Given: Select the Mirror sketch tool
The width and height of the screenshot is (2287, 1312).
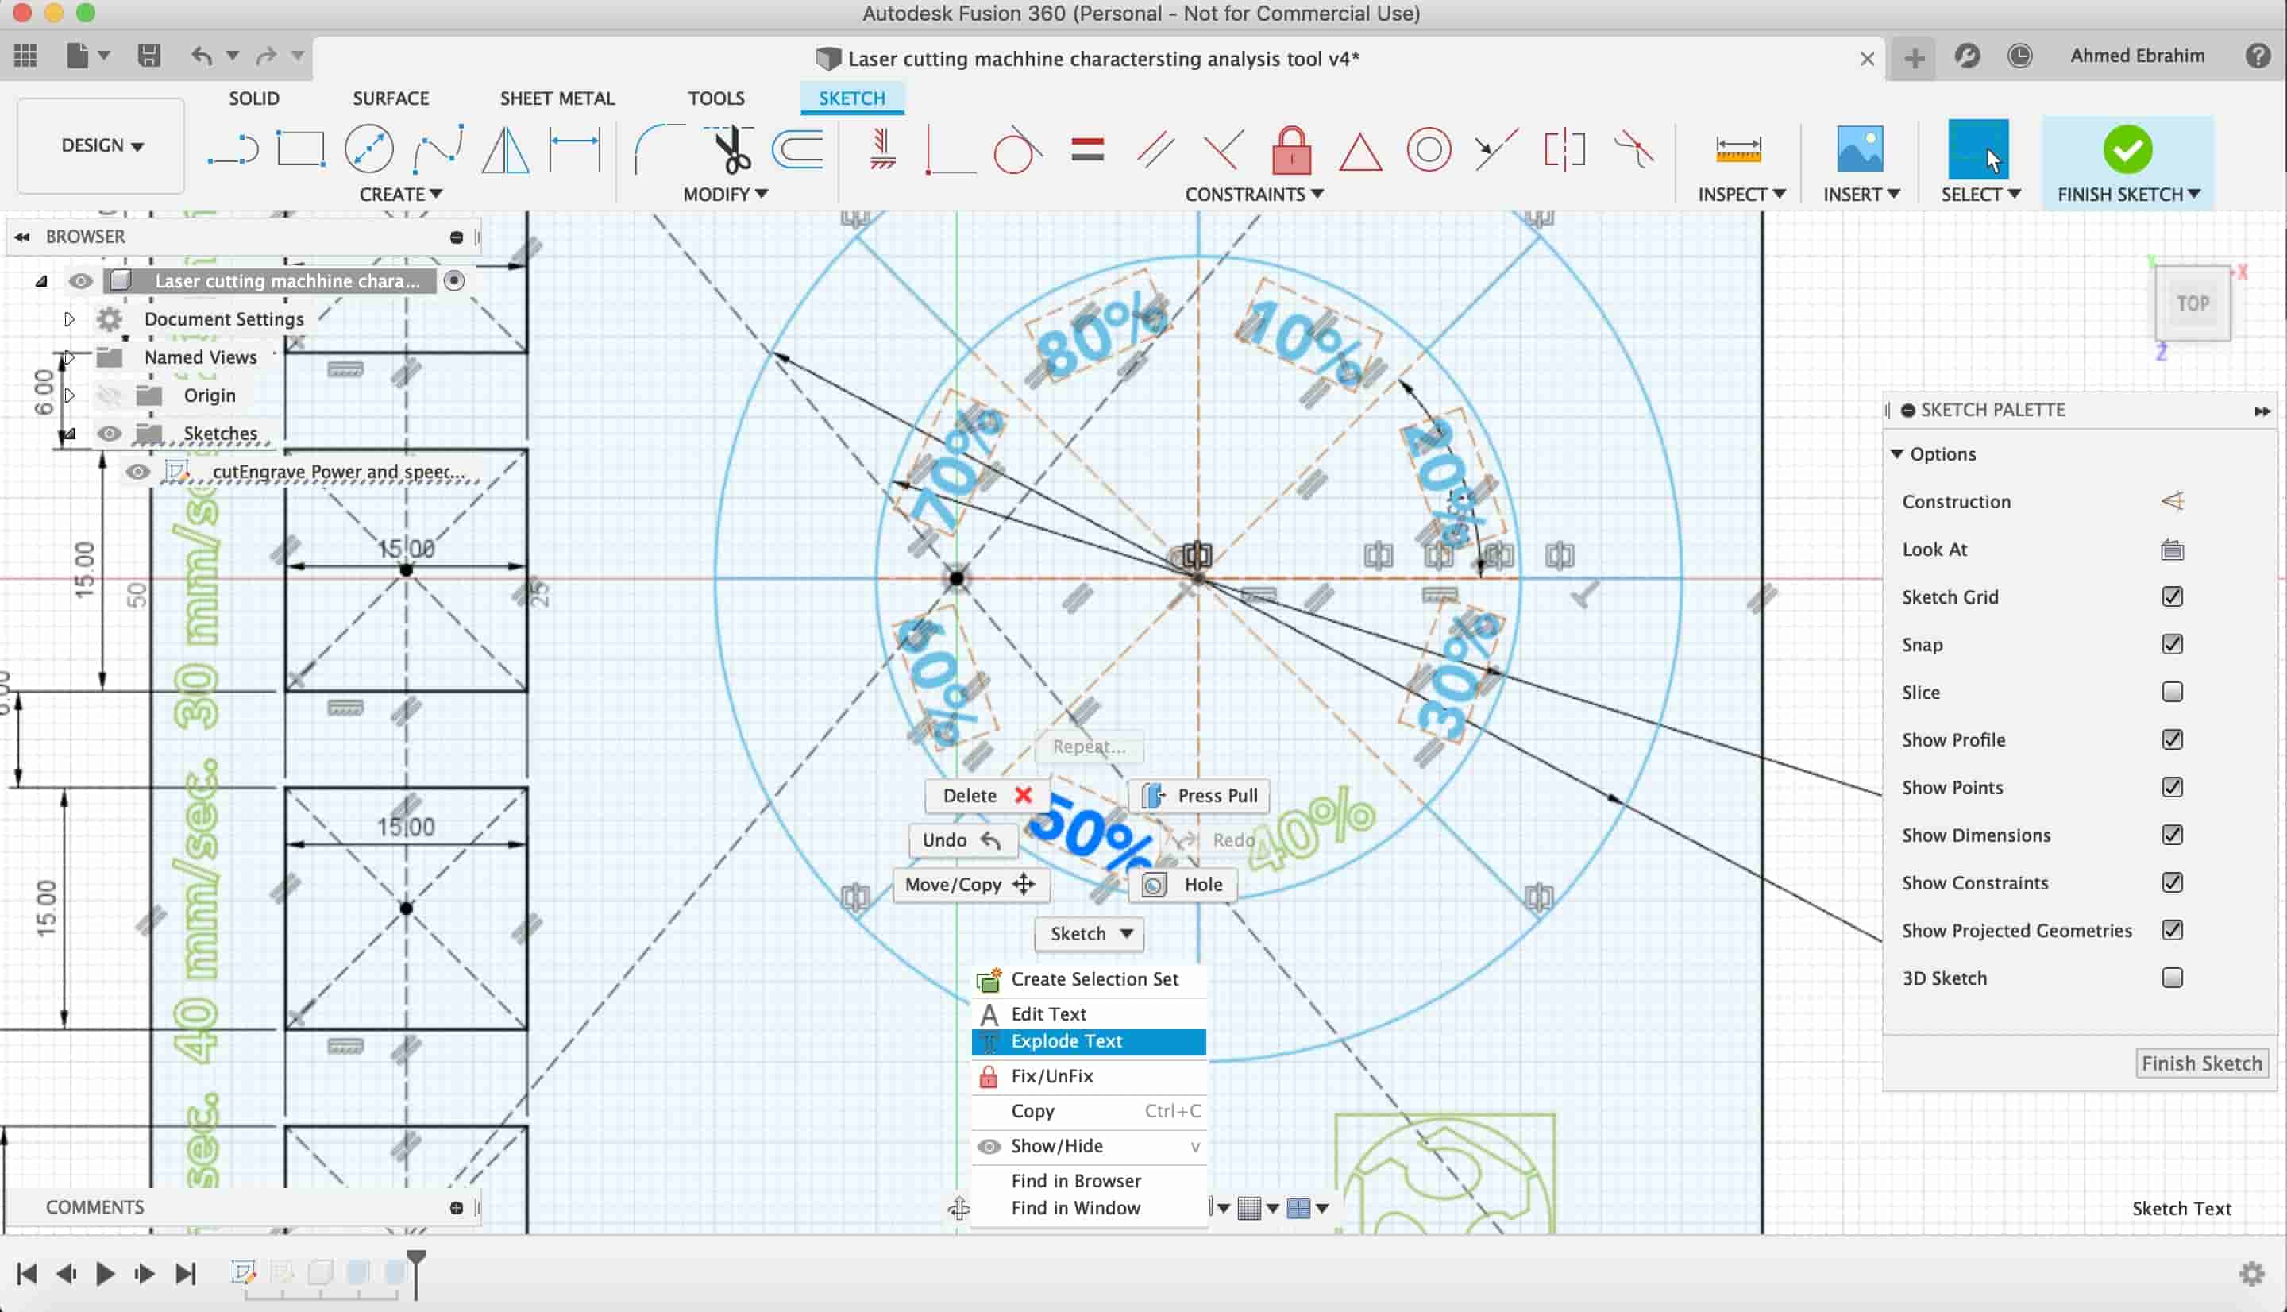Looking at the screenshot, I should click(x=505, y=149).
